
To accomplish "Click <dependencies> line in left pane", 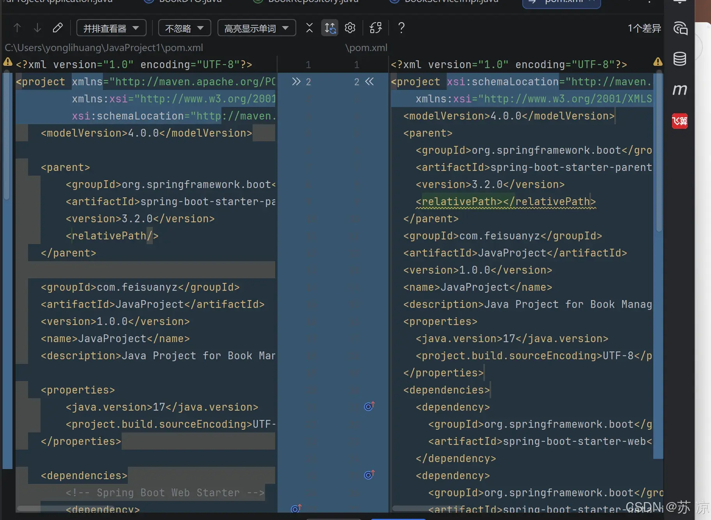I will 84,476.
